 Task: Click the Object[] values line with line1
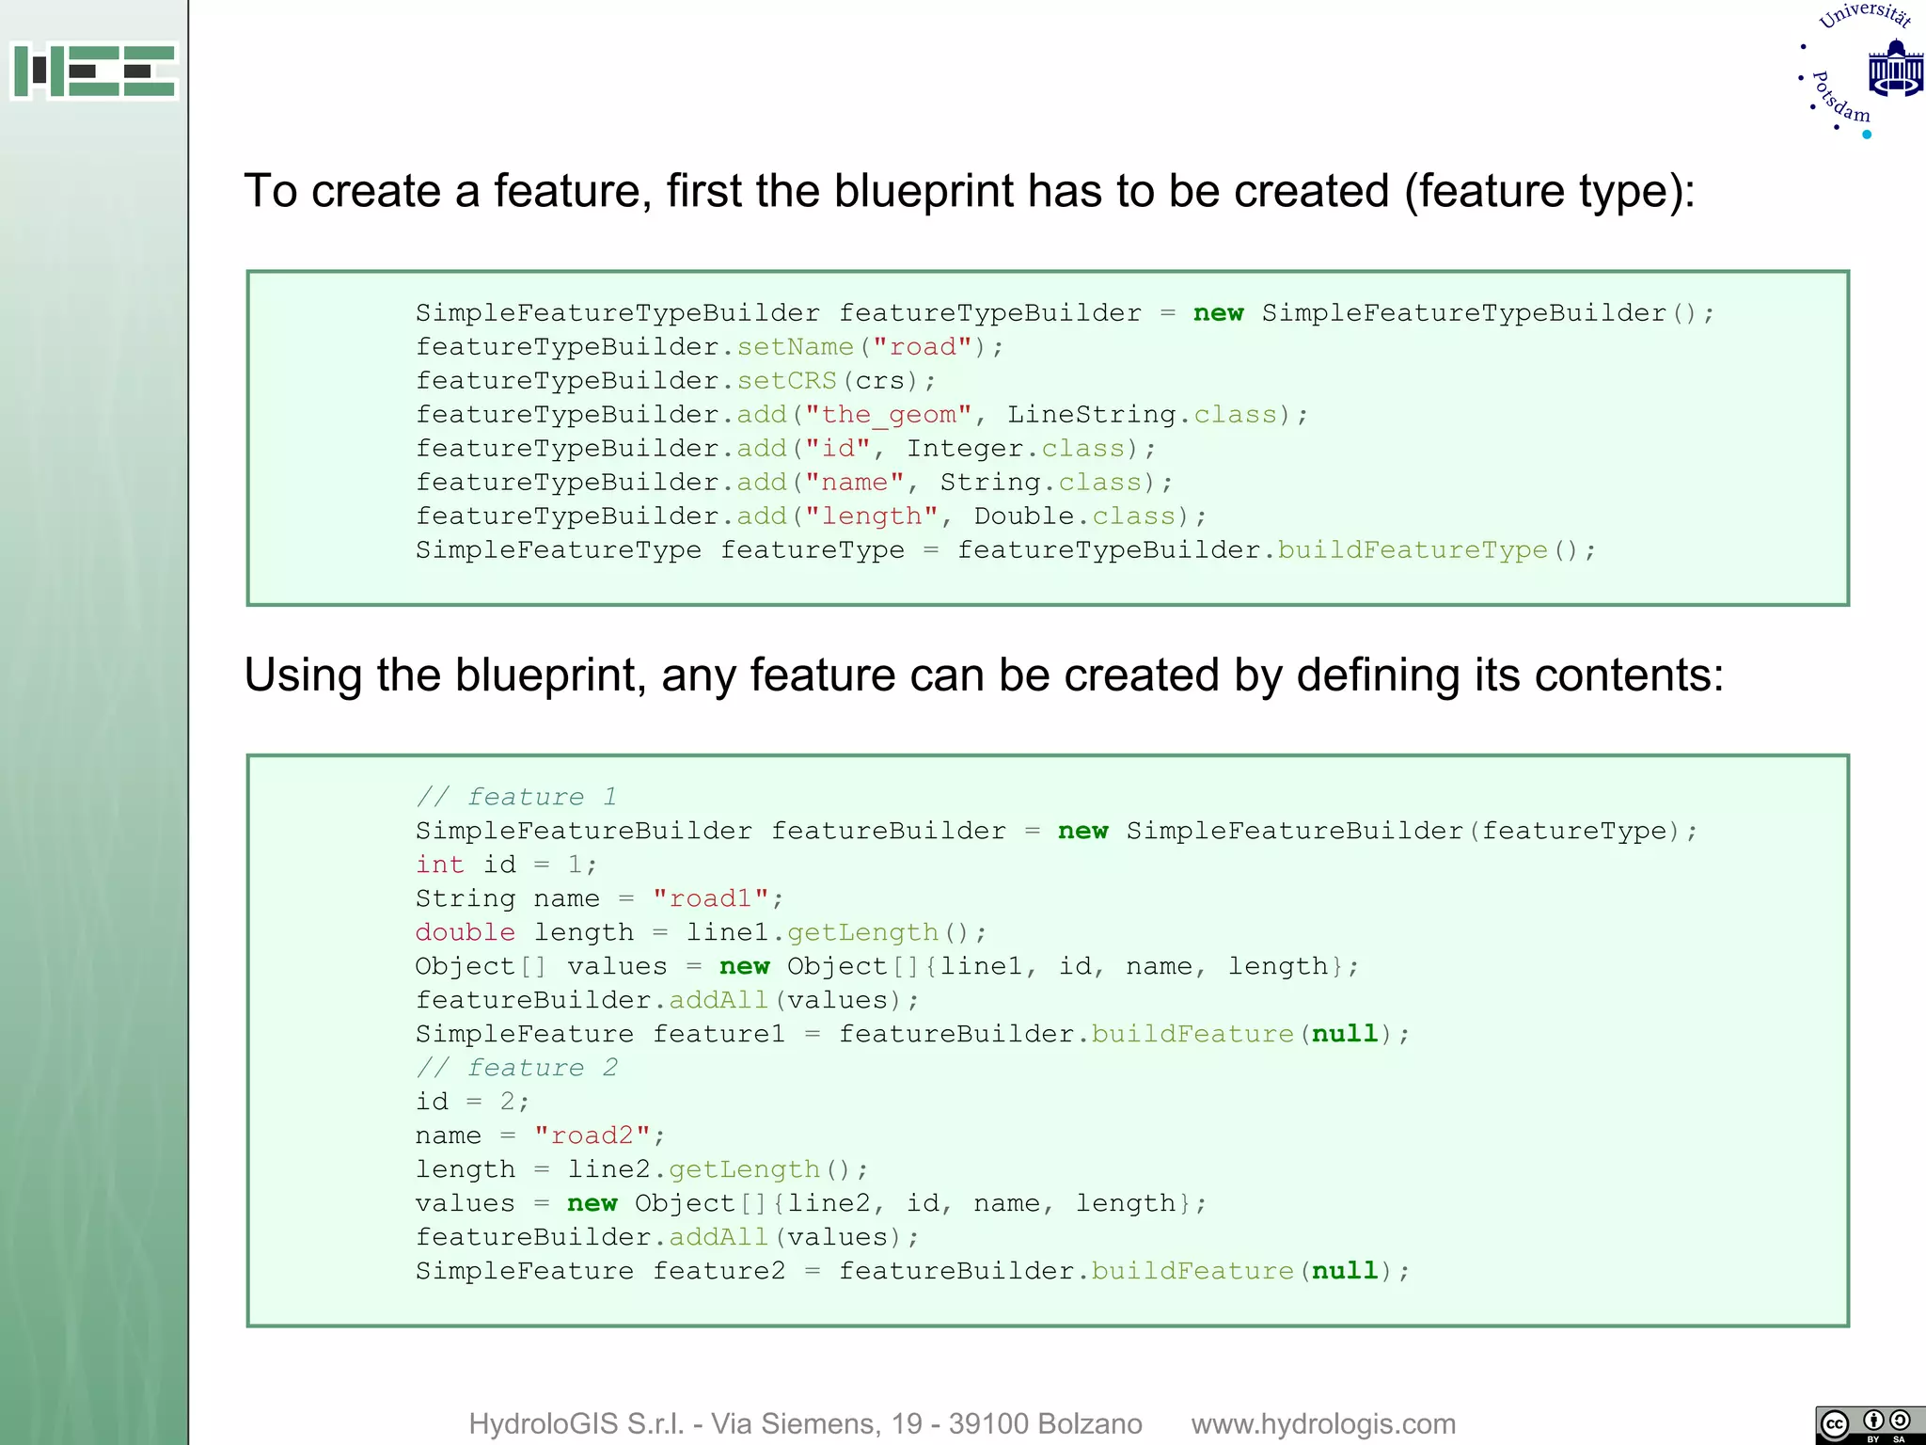(x=888, y=966)
